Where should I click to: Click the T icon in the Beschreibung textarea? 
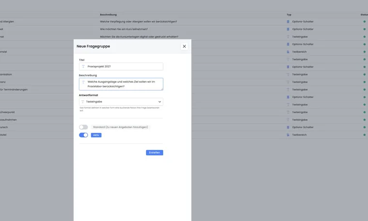[83, 82]
